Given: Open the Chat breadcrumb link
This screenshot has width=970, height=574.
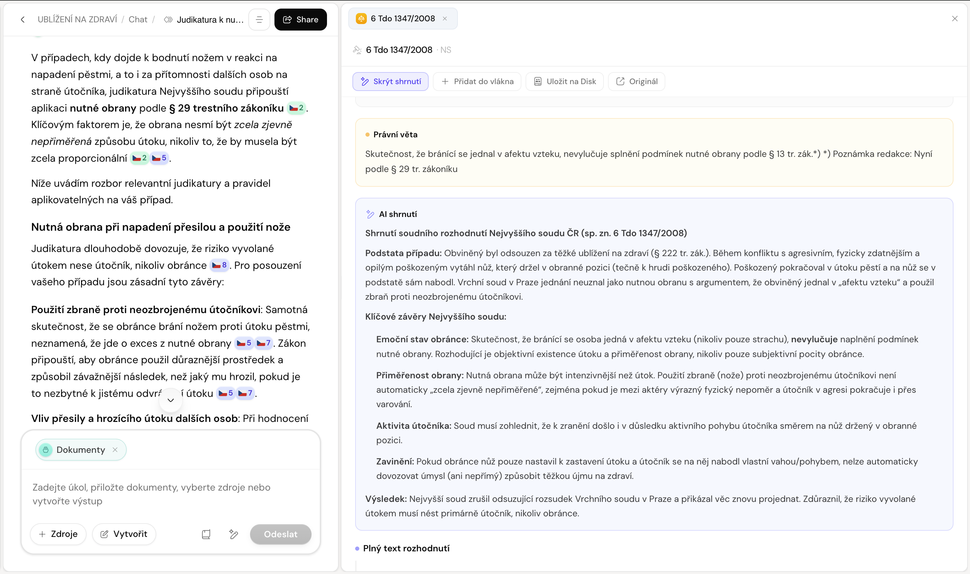Looking at the screenshot, I should click(x=138, y=20).
